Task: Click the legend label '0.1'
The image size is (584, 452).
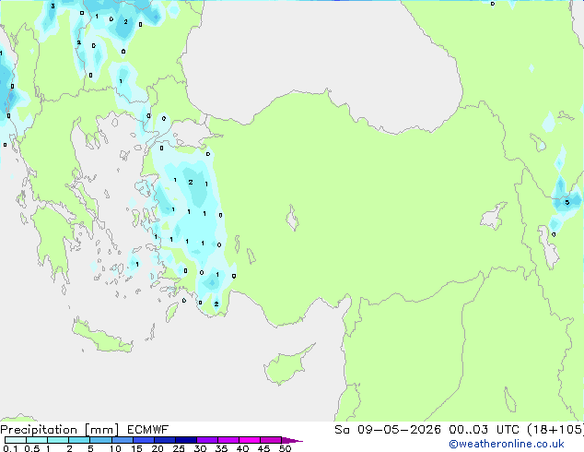Action: pos(10,448)
